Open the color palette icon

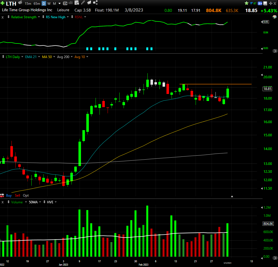(275, 17)
